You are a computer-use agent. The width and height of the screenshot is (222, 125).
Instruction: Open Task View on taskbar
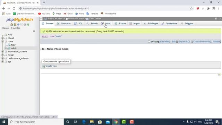pos(76,122)
